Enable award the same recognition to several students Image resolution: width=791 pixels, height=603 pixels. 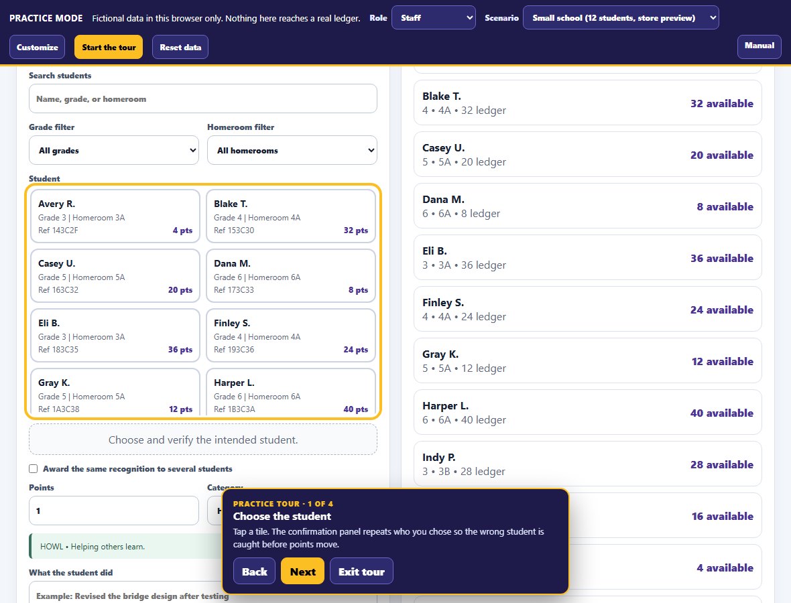34,468
